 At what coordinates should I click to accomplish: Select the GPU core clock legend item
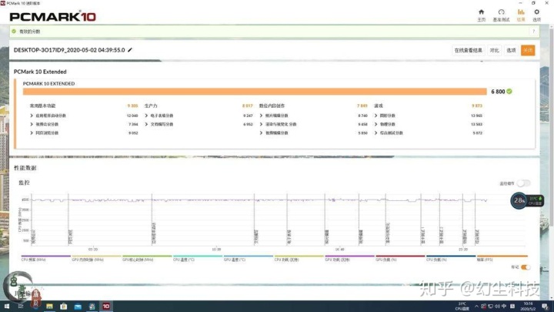147,258
